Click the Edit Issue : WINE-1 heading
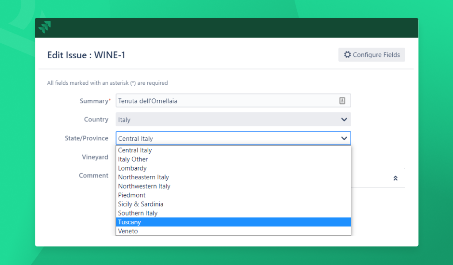Viewport: 453px width, 265px height. 86,55
